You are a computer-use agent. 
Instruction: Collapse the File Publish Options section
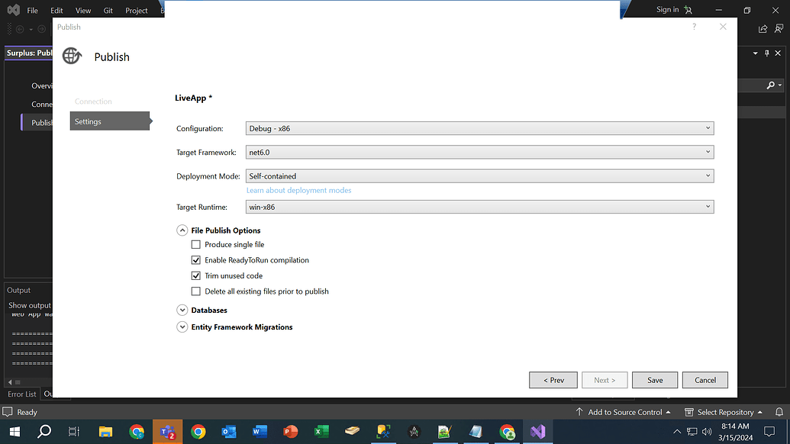click(182, 230)
